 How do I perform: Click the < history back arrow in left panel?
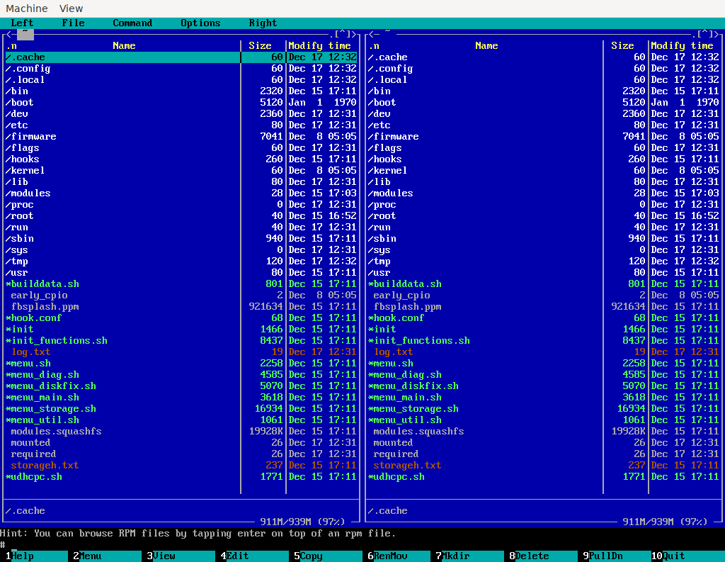click(8, 34)
